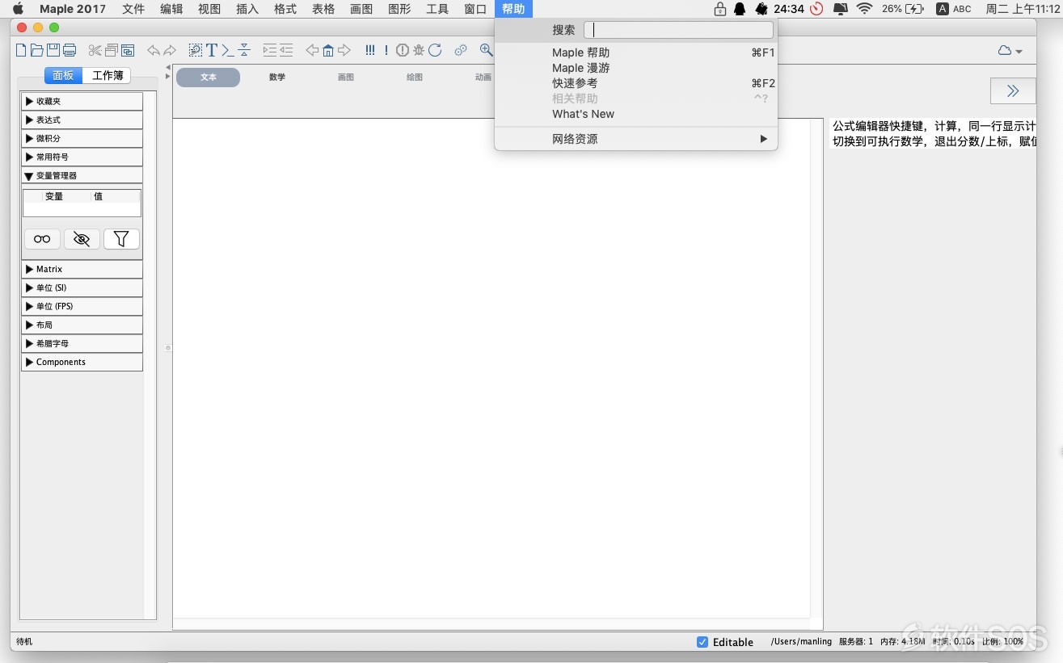The image size is (1063, 663).
Task: Expand the 单位 (FPS) palette
Action: click(x=82, y=306)
